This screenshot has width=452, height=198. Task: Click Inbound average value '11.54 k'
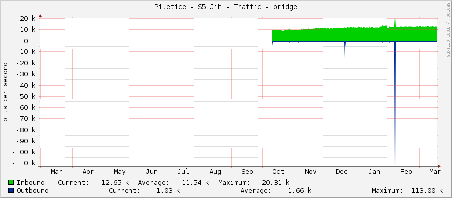(x=195, y=183)
